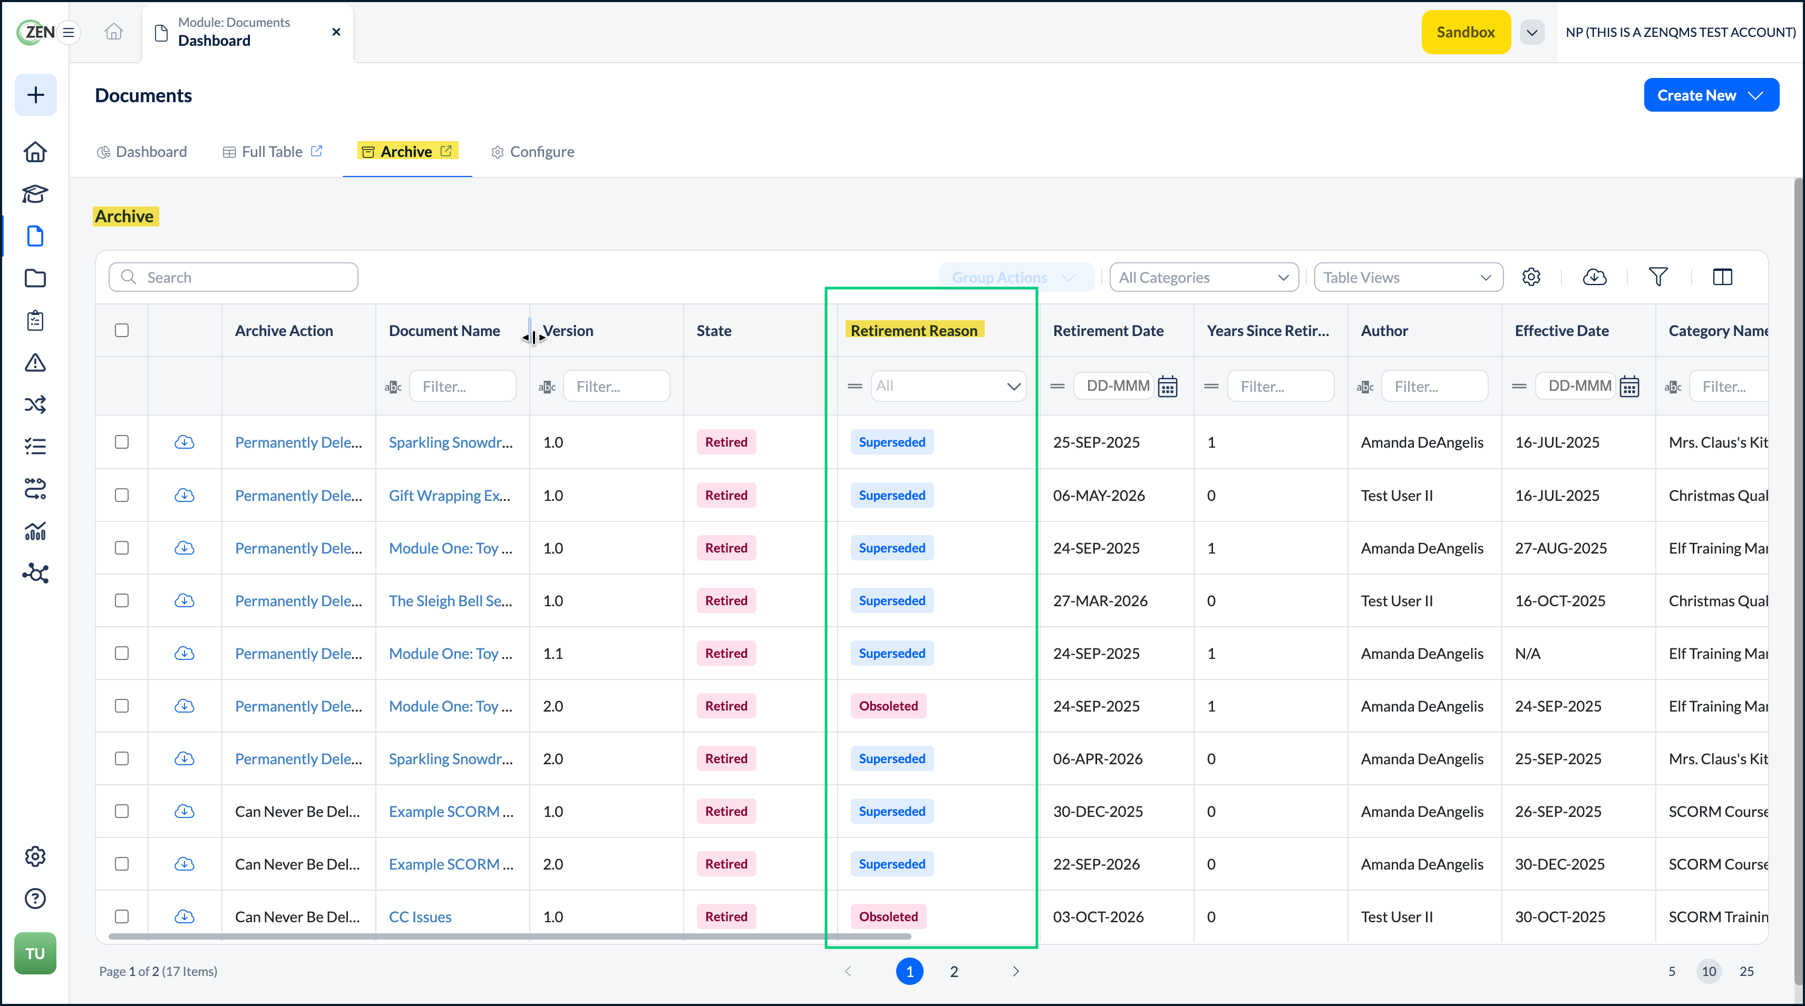The height and width of the screenshot is (1006, 1805).
Task: Open the Home icon in left sidebar
Action: pyautogui.click(x=35, y=152)
